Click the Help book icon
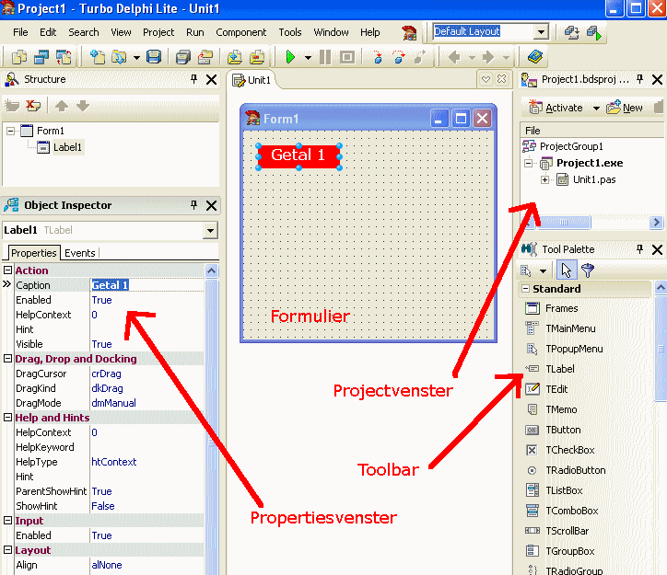The height and width of the screenshot is (575, 667). pyautogui.click(x=534, y=56)
